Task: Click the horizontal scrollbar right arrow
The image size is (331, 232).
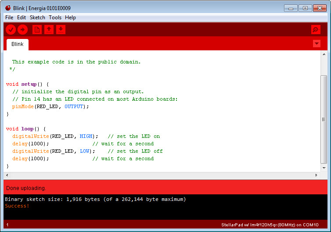Action: (x=316, y=175)
